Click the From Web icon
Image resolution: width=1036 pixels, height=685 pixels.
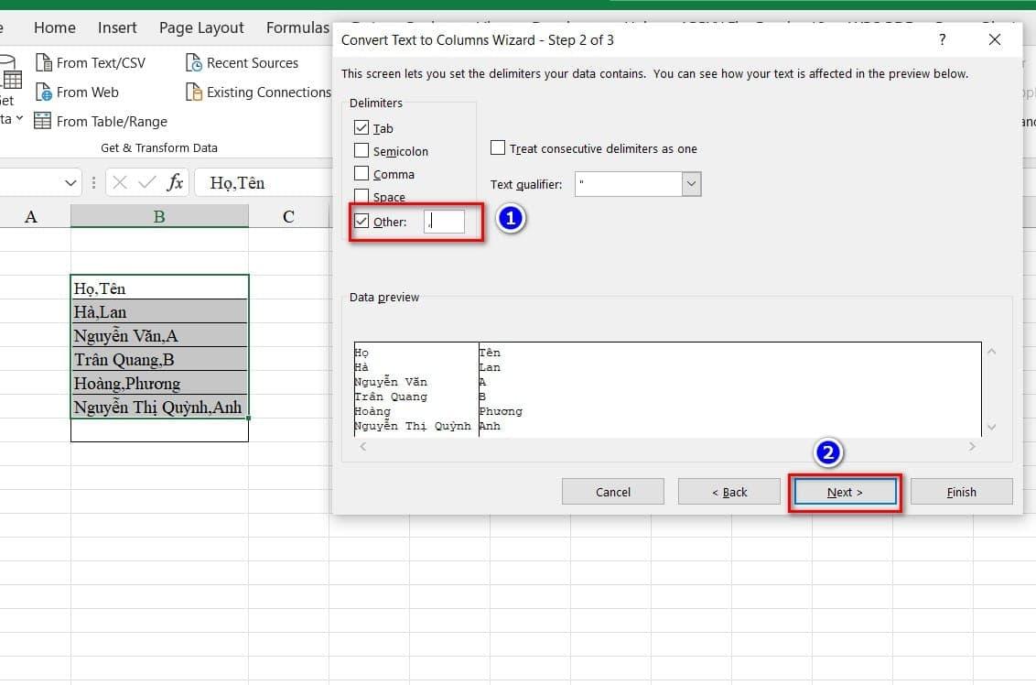43,92
